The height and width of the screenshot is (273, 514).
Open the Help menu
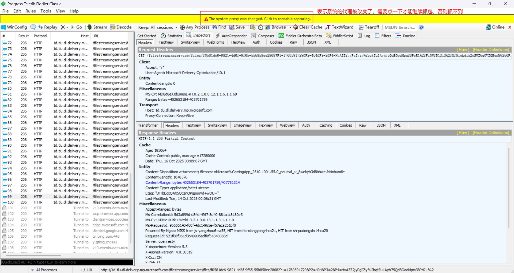click(74, 11)
